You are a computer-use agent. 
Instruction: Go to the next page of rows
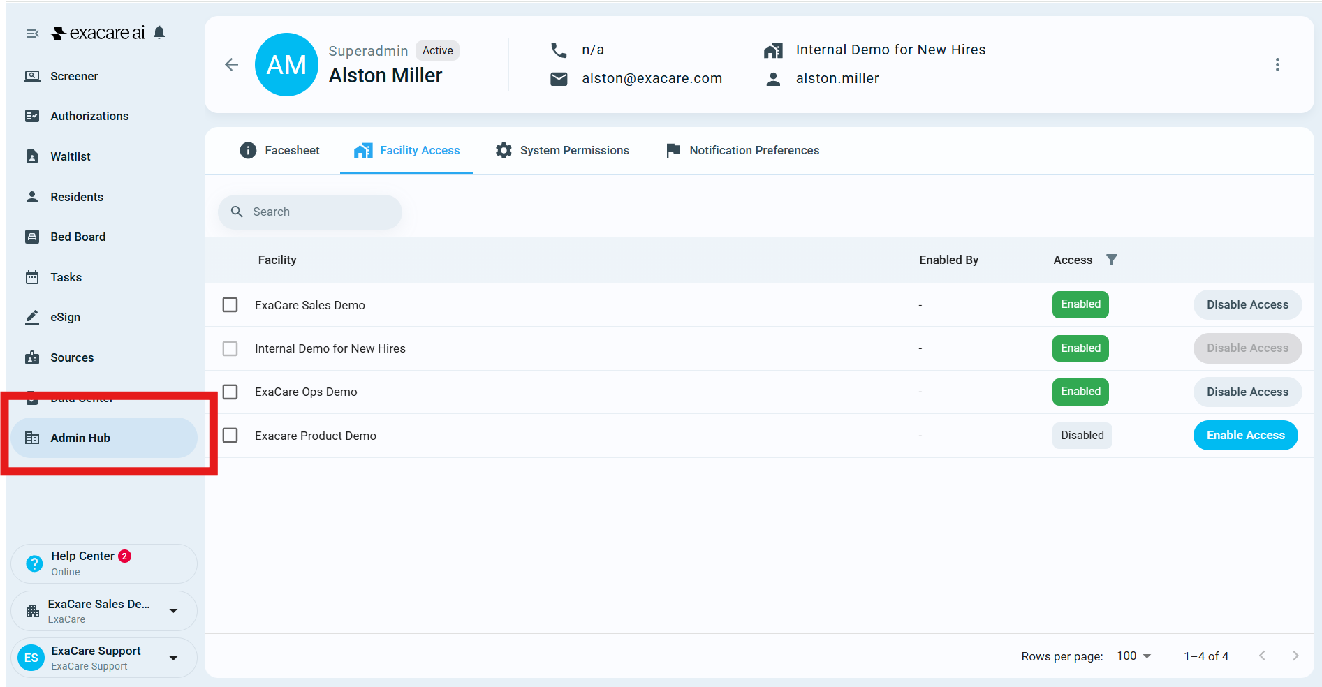1295,656
